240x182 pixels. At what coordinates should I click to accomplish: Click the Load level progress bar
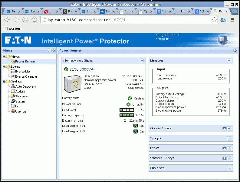point(127,110)
